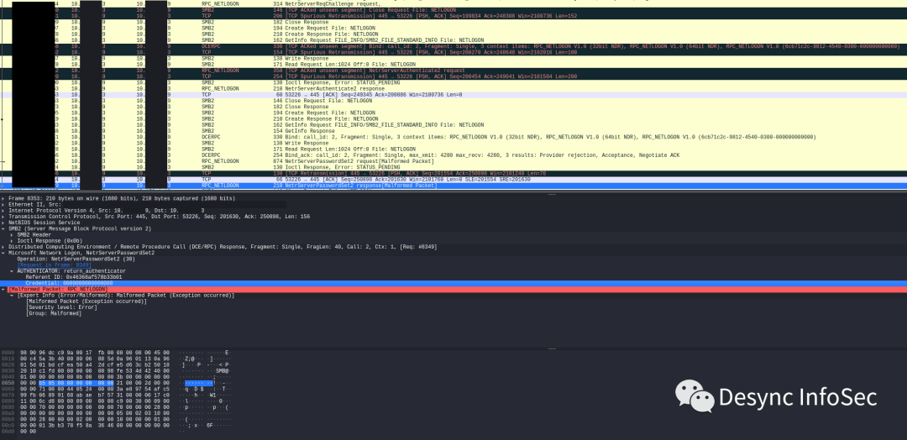907x440 pixels.
Task: Select the Operation: NetrServerPasswordSet2 (30) field
Action: (x=76, y=259)
